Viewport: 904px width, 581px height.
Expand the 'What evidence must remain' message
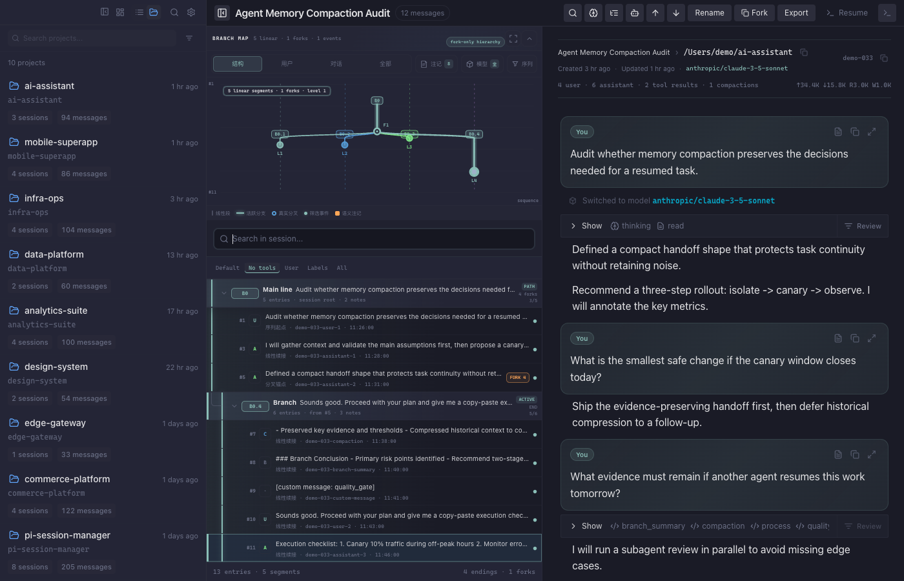pyautogui.click(x=872, y=454)
